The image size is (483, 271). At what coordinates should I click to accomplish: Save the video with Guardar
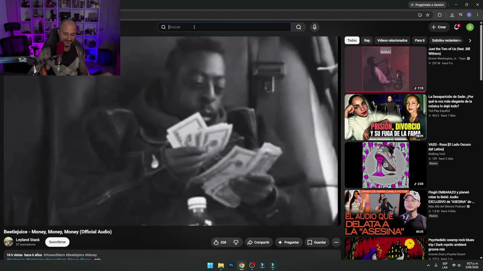(317, 242)
